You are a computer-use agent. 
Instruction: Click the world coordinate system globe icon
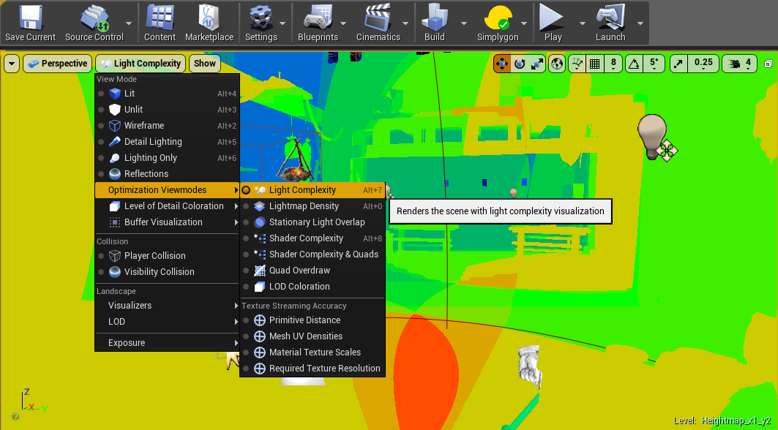coord(558,64)
